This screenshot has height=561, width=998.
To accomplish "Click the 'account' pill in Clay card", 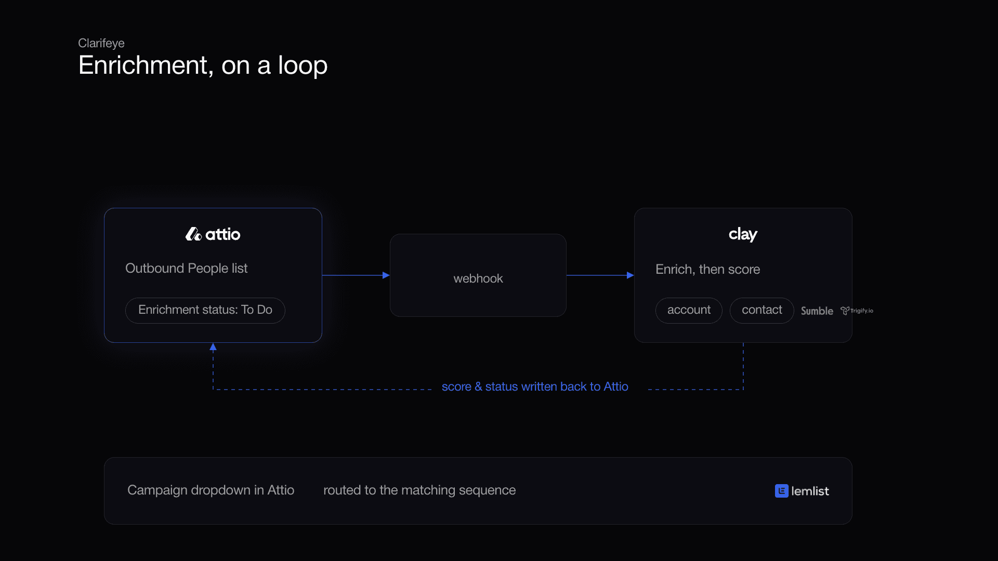I will point(689,310).
